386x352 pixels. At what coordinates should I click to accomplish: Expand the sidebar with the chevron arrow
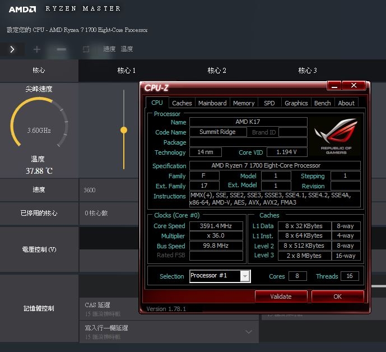pos(12,49)
